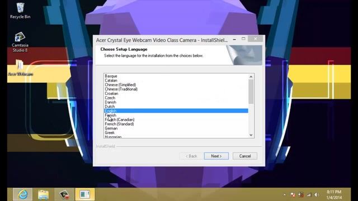Open File Explorer from the taskbar
358x201 pixels.
tap(44, 194)
